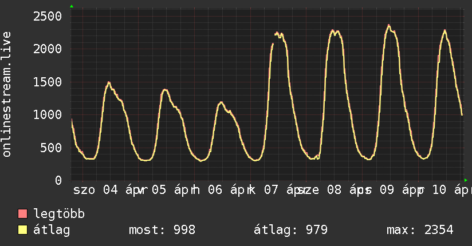This screenshot has width=472, height=246.
Task: Select the átlag legend label beside yellow swatch
Action: [x=52, y=230]
